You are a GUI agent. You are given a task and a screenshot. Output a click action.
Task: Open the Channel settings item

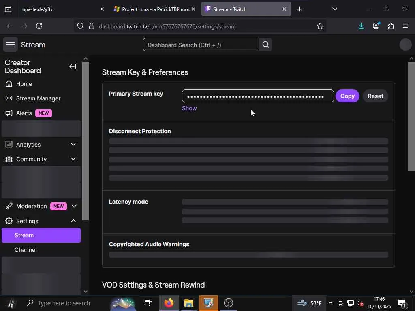point(26,249)
